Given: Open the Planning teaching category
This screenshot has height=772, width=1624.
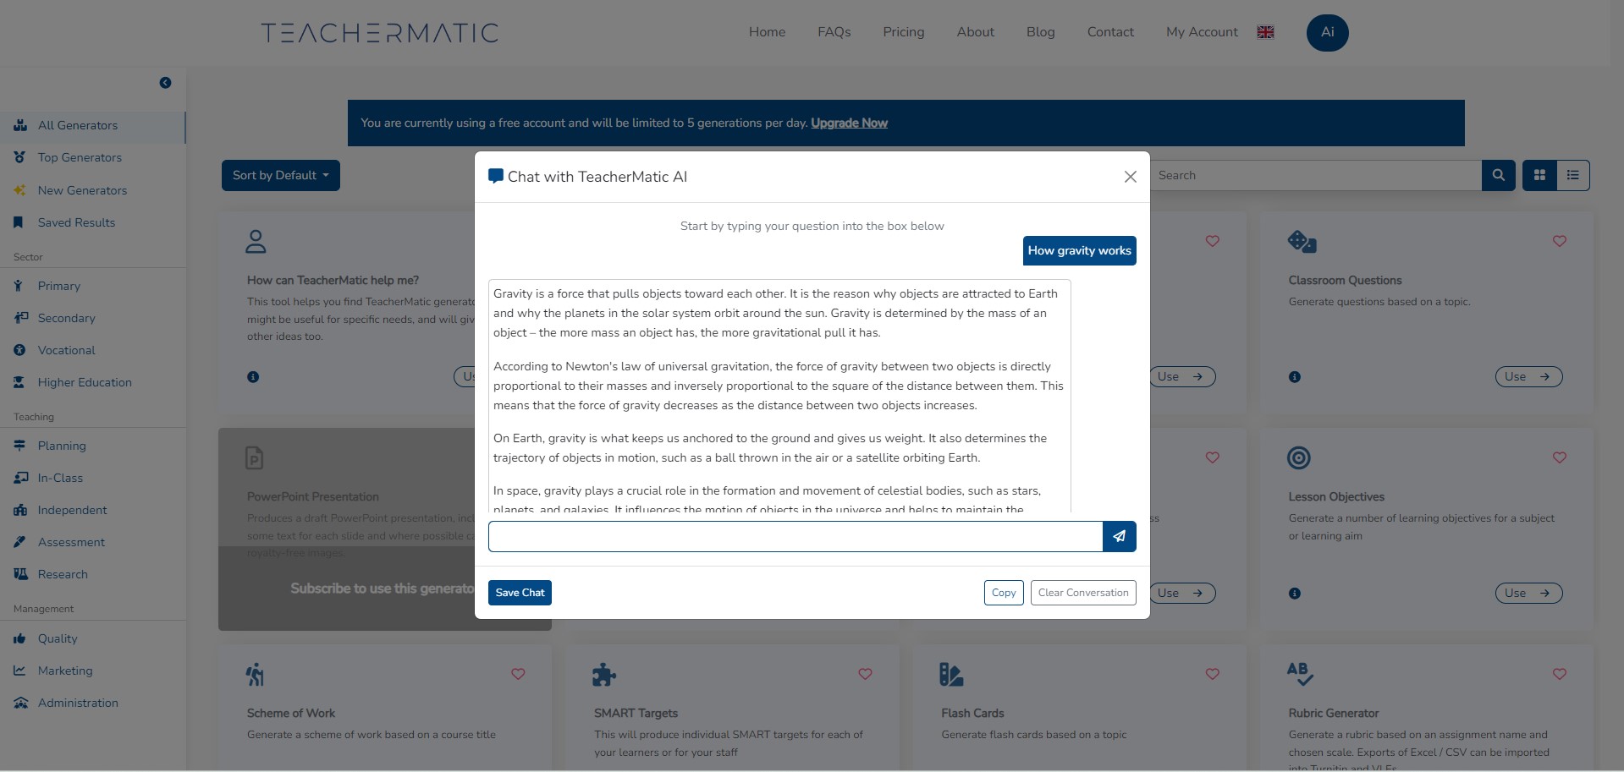Looking at the screenshot, I should coord(92,446).
